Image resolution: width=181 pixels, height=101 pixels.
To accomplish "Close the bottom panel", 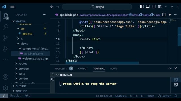I will [176, 68].
